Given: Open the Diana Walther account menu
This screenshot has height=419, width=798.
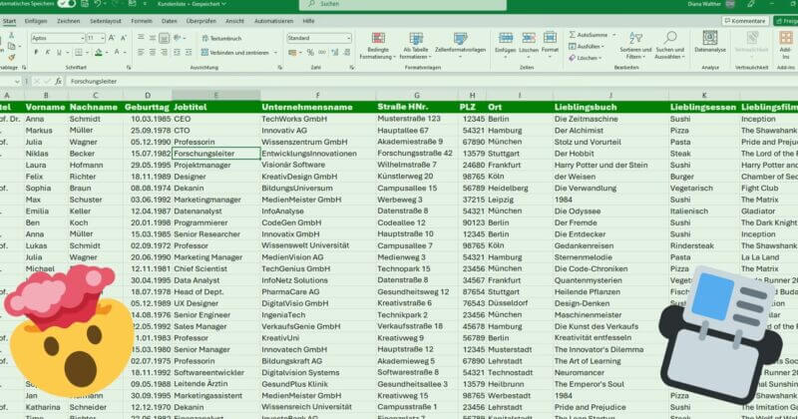Looking at the screenshot, I should click(x=711, y=4).
